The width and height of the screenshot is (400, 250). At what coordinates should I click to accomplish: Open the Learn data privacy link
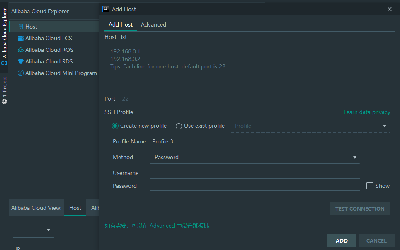pos(367,112)
